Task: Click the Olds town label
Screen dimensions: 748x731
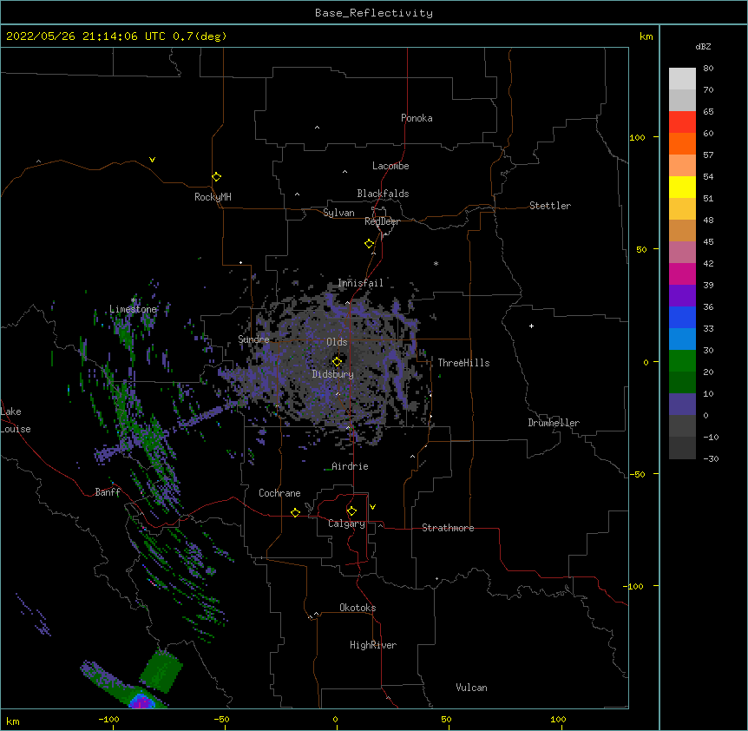Action: pos(337,342)
